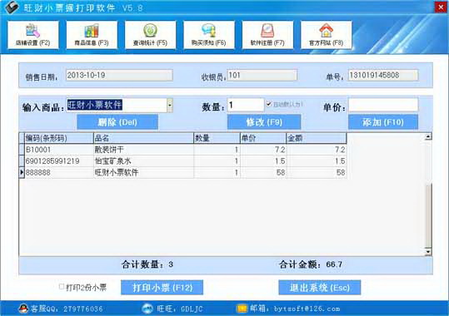This screenshot has width=449, height=316.
Task: Open 软件注册 (F7) software registration
Action: [x=267, y=35]
